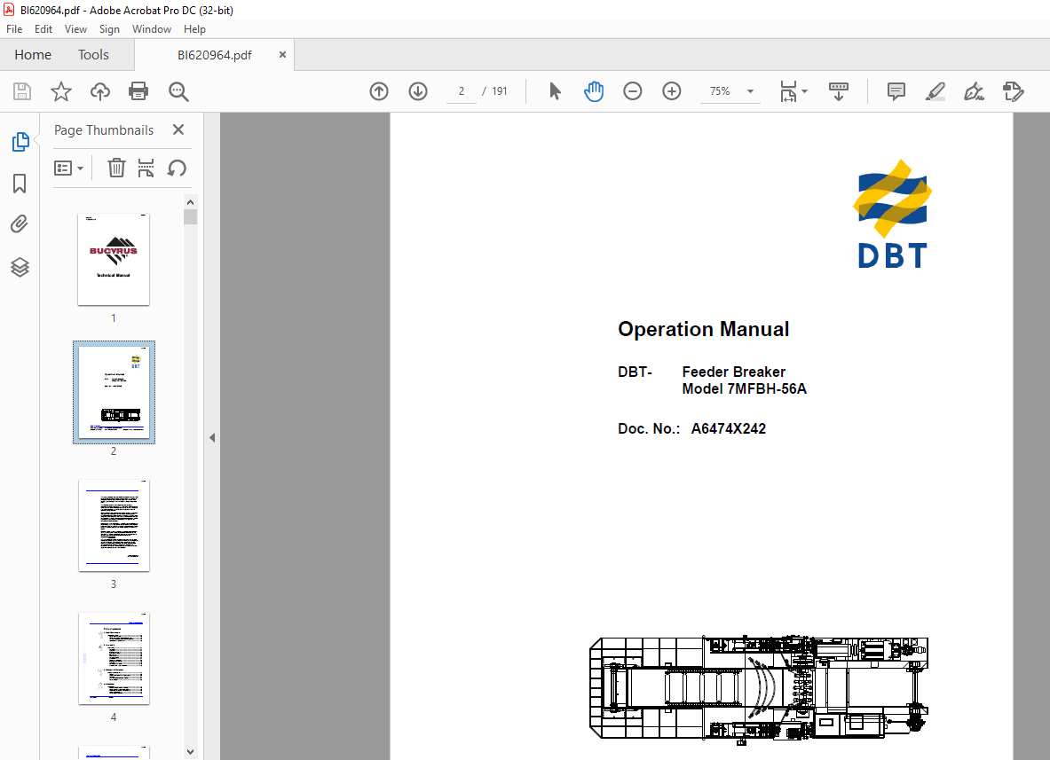
Task: Click the upload to cloud icon
Action: [x=100, y=91]
